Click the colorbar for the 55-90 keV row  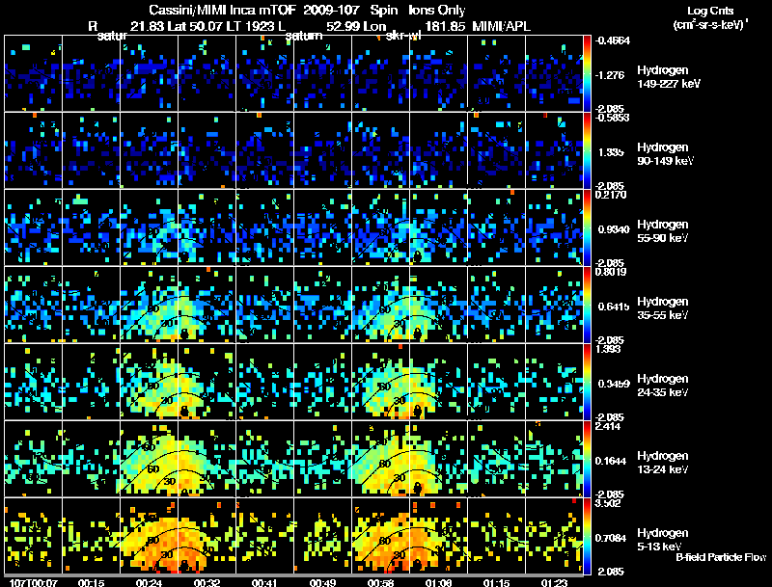(587, 227)
